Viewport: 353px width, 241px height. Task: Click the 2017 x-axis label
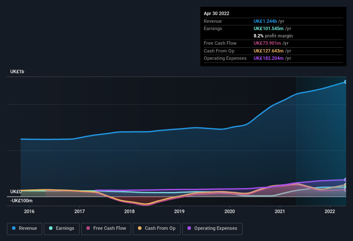click(x=80, y=211)
